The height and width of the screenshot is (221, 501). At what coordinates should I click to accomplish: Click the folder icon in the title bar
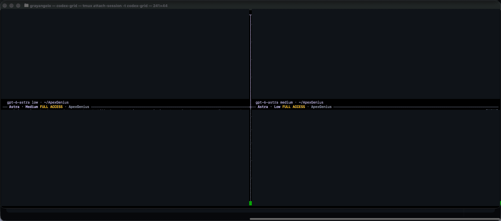(x=26, y=6)
